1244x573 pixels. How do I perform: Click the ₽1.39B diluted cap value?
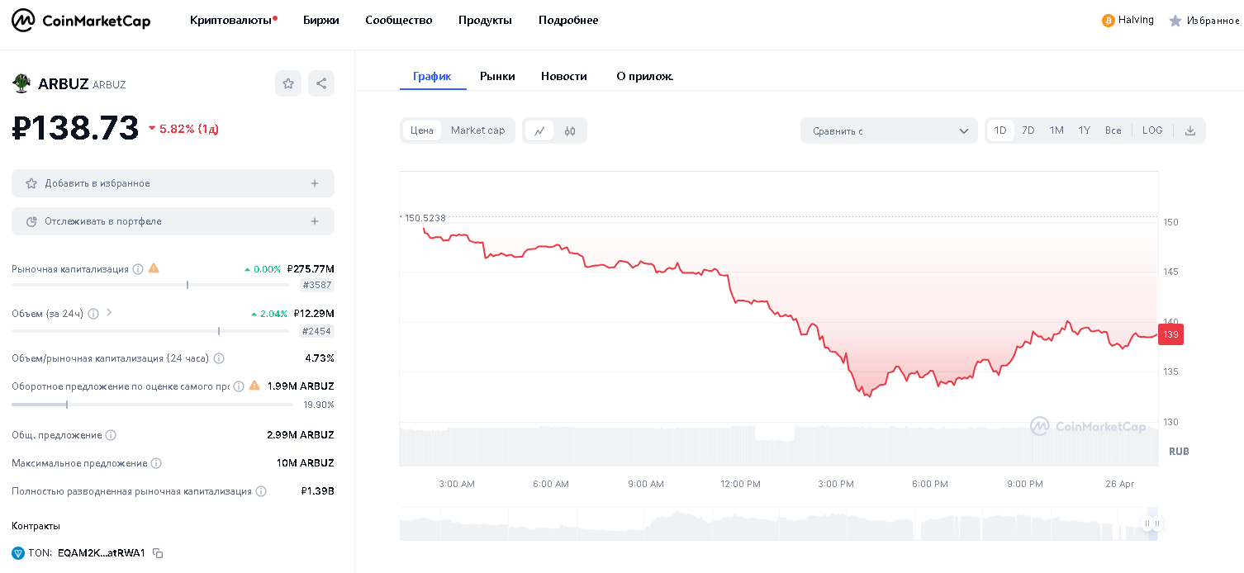318,491
